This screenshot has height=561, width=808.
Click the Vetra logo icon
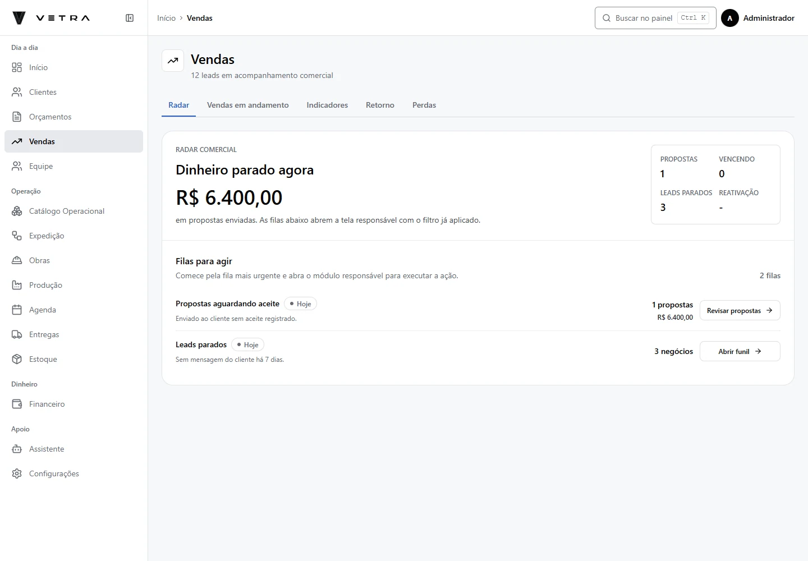click(x=19, y=18)
